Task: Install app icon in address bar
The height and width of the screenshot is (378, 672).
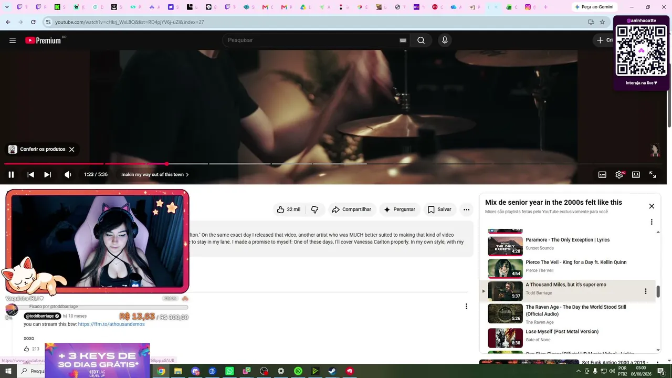Action: point(591,22)
